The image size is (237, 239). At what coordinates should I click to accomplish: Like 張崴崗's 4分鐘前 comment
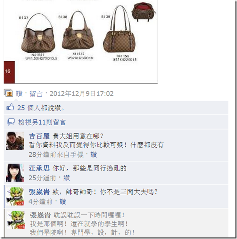63,202
